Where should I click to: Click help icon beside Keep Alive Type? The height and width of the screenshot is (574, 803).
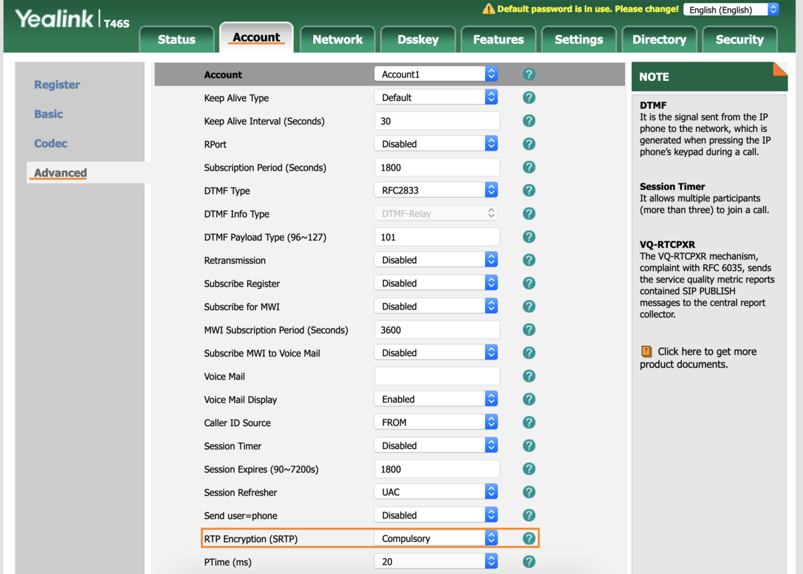coord(529,98)
